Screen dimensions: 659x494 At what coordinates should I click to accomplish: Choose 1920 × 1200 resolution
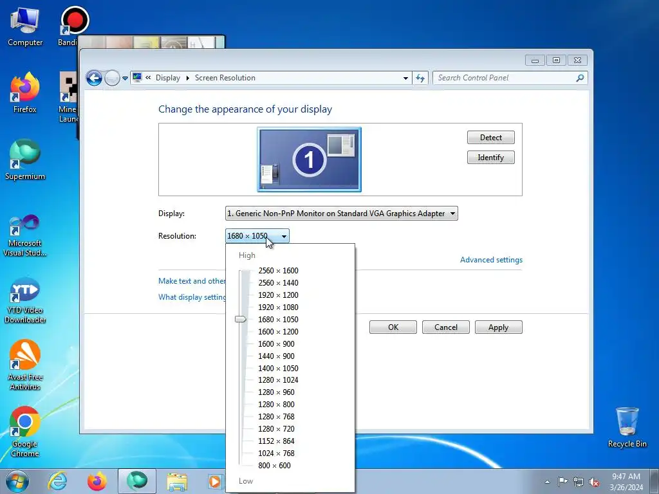278,295
